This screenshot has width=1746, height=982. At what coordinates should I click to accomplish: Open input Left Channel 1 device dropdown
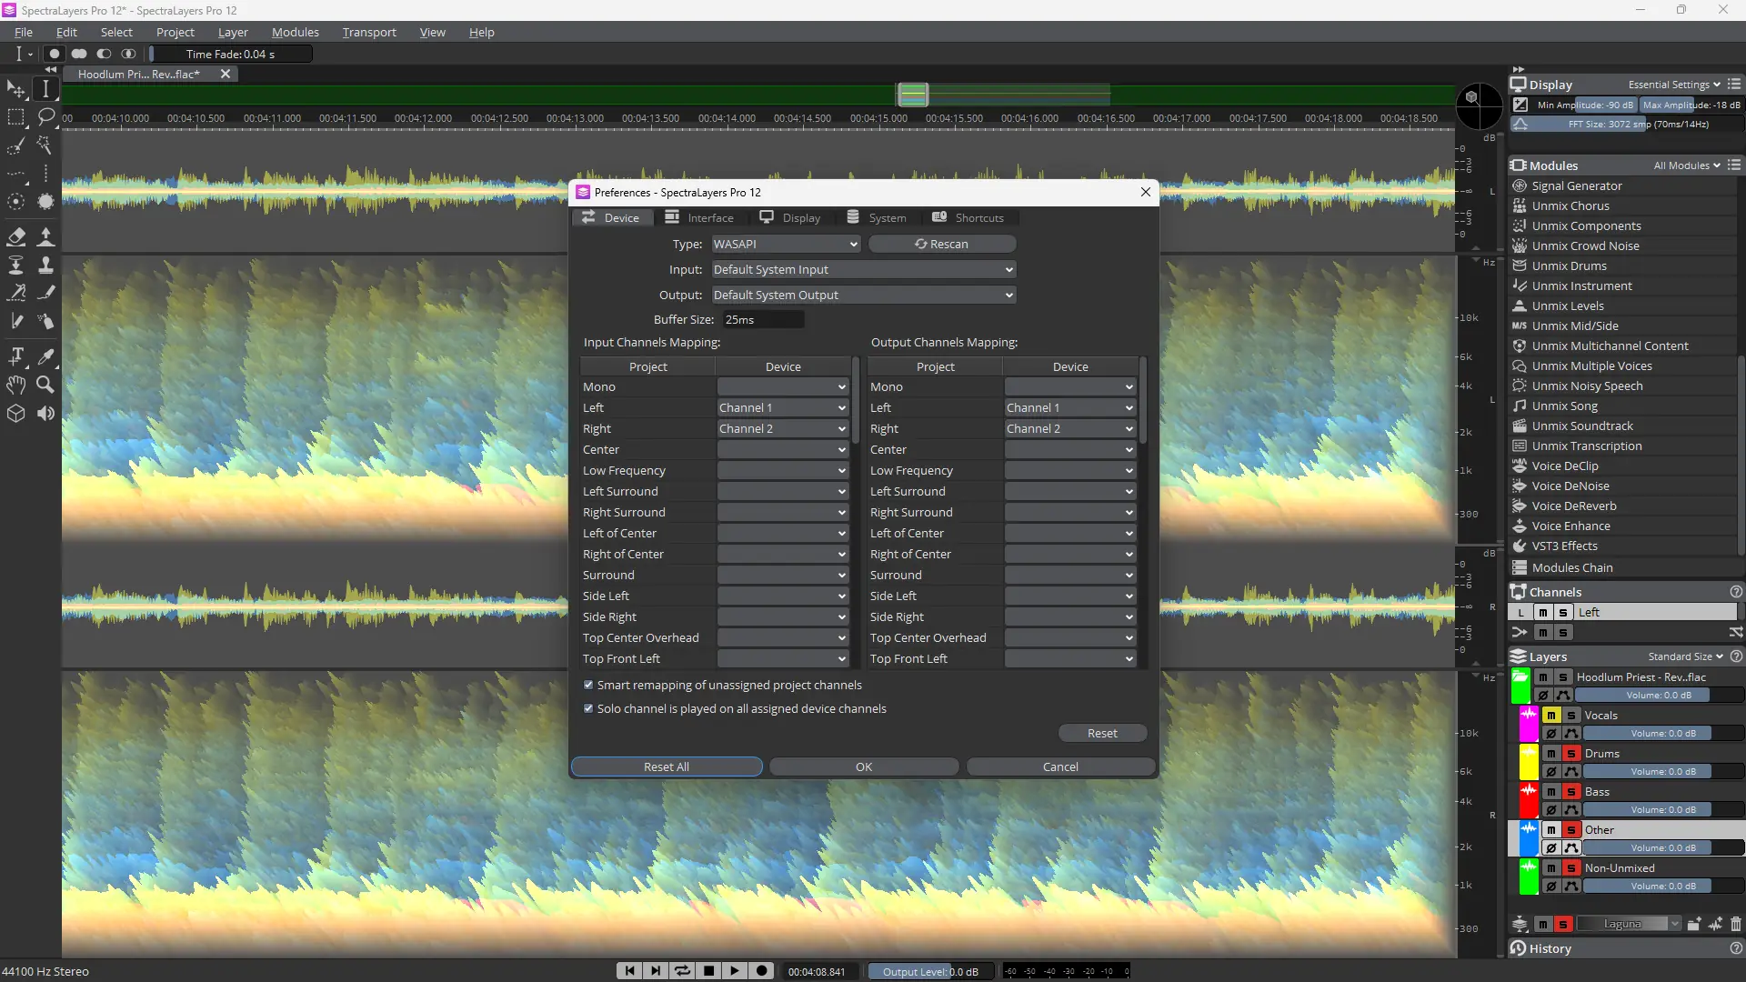(x=782, y=407)
